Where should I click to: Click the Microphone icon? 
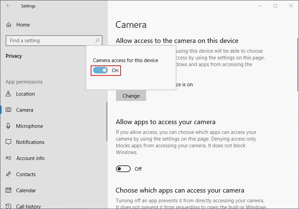[8, 126]
